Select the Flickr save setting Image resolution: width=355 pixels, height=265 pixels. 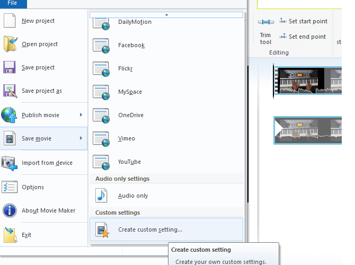tap(166, 68)
